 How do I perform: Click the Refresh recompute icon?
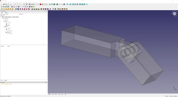point(24,4)
